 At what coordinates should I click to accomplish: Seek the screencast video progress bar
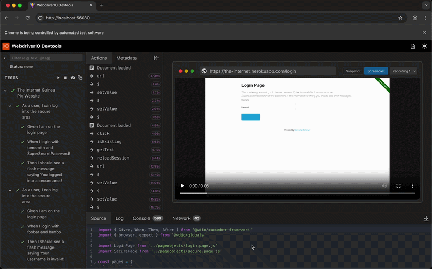point(298,194)
